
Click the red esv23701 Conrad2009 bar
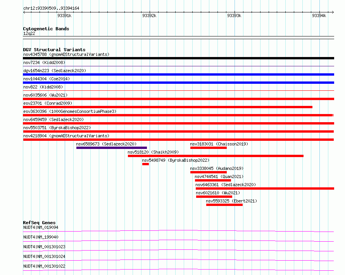[168, 107]
